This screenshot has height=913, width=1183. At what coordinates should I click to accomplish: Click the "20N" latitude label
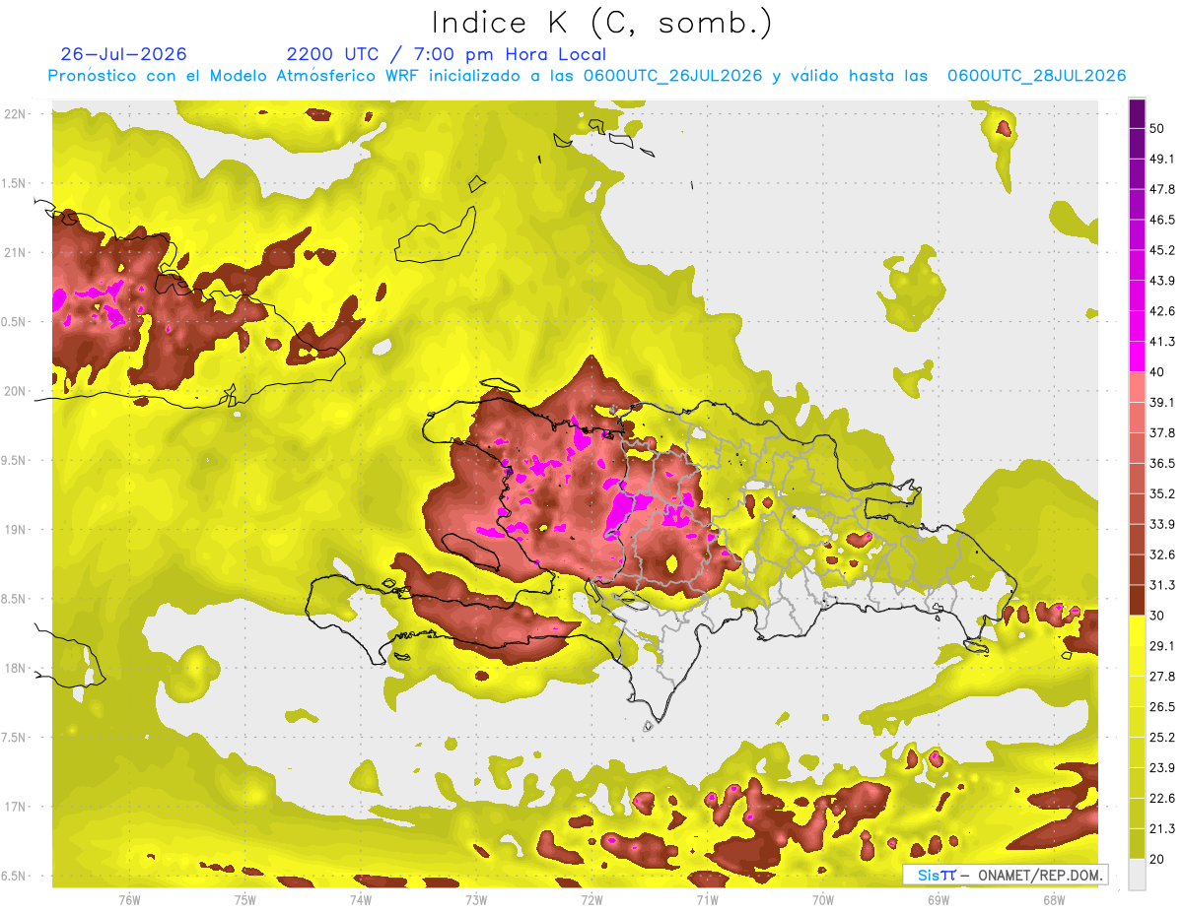[16, 391]
